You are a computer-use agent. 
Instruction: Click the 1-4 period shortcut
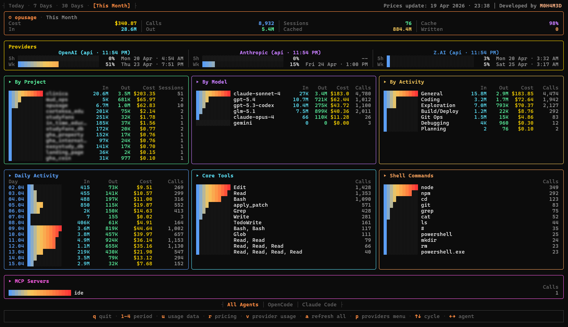136,316
